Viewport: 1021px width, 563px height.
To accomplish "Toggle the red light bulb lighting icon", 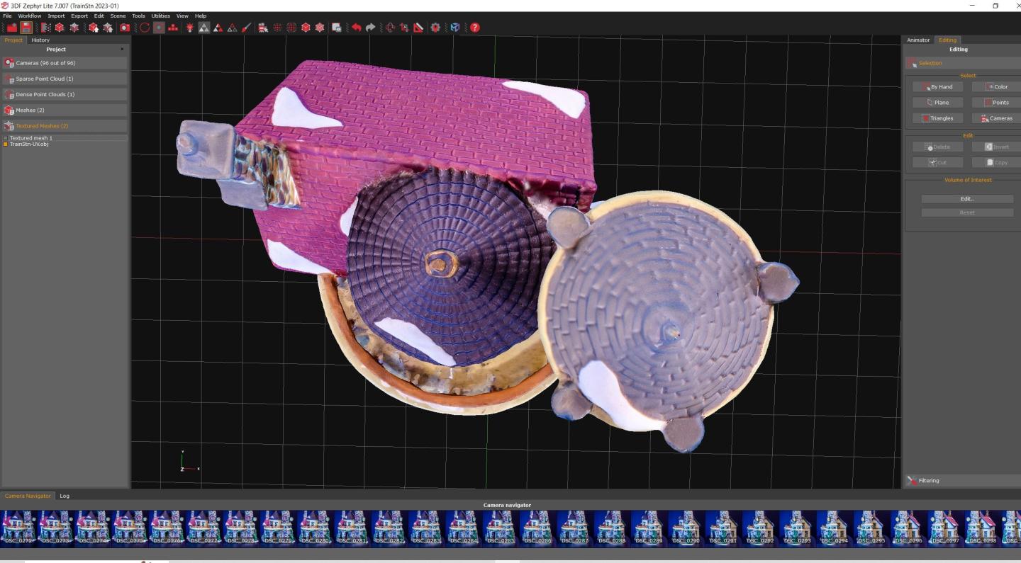I will point(189,28).
